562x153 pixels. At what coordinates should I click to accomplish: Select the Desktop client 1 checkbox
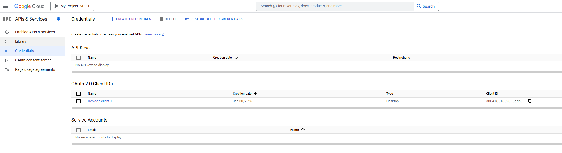[79, 101]
